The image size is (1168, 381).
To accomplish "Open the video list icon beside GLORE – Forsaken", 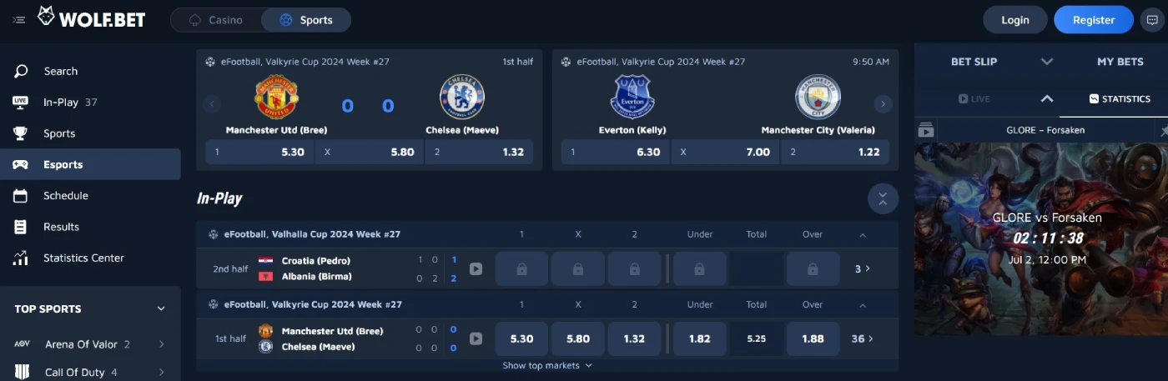I will (x=926, y=130).
